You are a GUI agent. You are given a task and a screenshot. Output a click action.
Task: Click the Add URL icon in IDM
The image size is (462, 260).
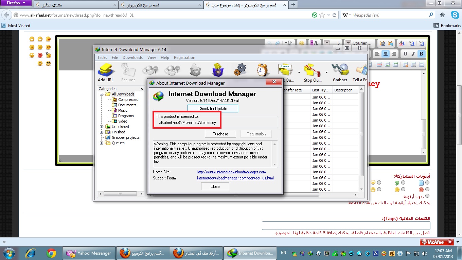(106, 72)
